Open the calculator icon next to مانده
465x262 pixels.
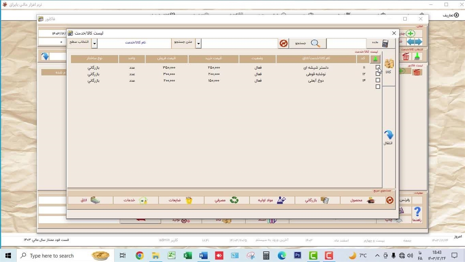pos(385,43)
